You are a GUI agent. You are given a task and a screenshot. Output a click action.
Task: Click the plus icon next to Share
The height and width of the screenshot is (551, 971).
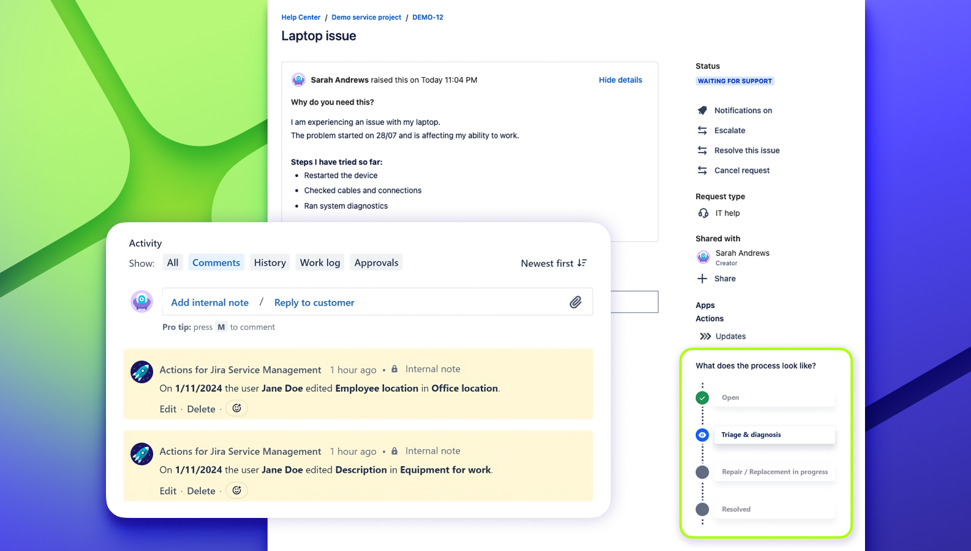[x=702, y=279]
